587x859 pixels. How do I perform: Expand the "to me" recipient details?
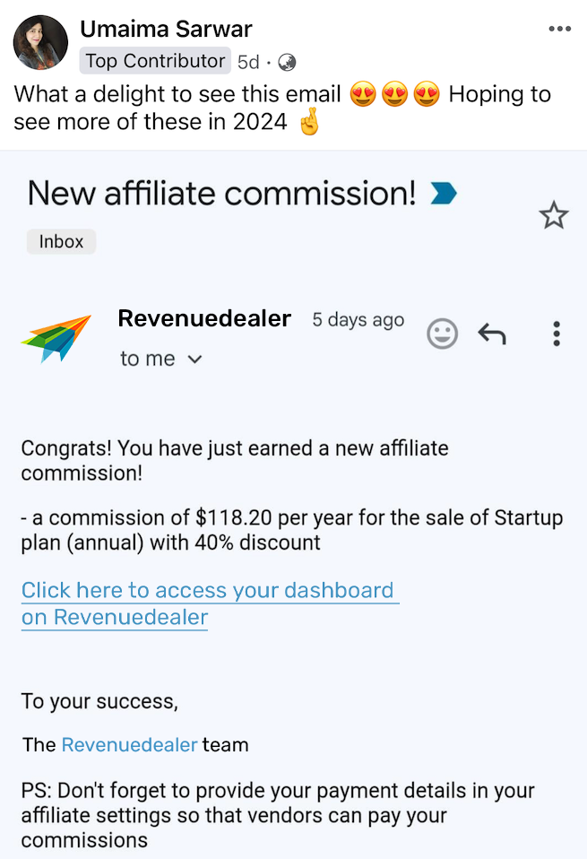coord(194,360)
